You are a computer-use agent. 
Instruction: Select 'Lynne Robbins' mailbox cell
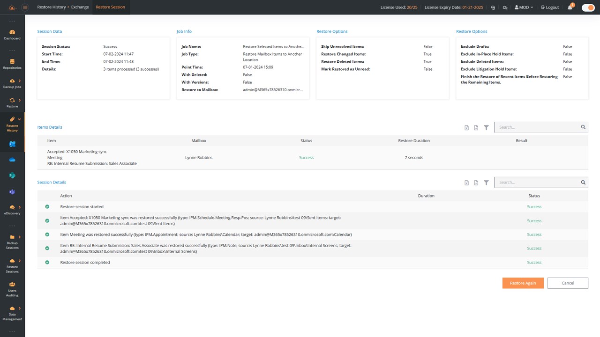click(199, 158)
